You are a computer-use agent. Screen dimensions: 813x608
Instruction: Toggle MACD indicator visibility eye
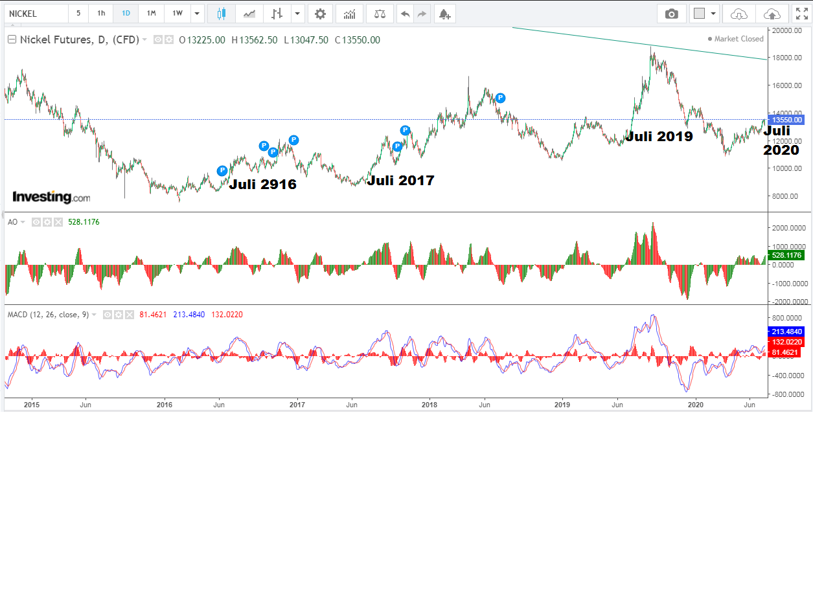pyautogui.click(x=108, y=315)
